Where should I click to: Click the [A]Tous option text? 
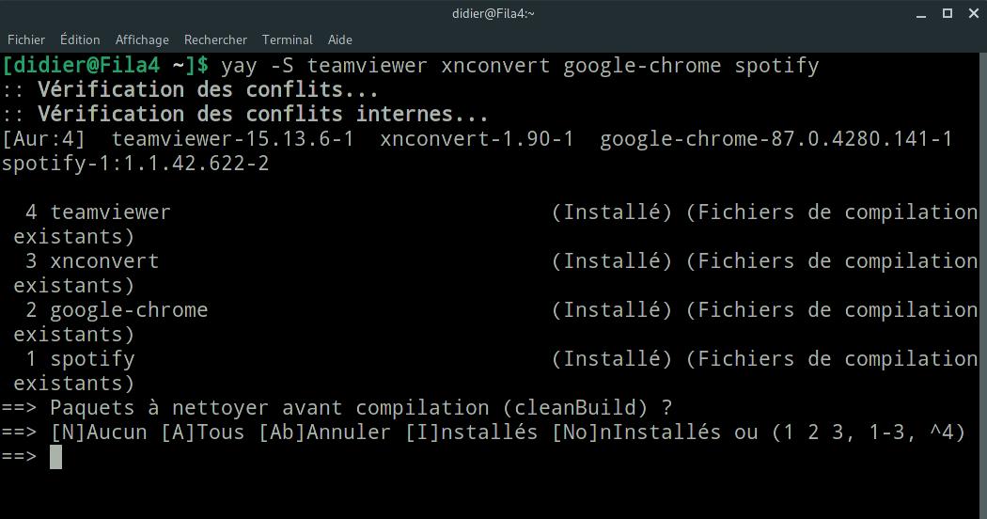pos(203,432)
